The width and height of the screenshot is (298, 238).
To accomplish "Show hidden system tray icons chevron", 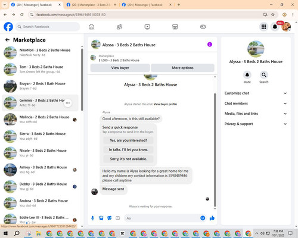I will click(x=256, y=233).
